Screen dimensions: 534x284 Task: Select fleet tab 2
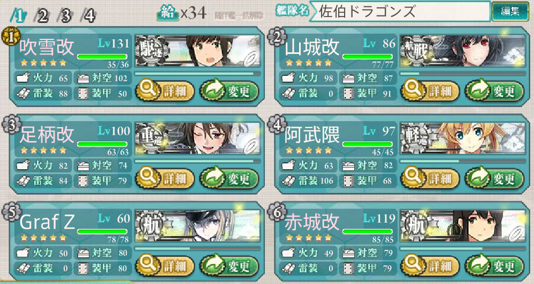[43, 15]
